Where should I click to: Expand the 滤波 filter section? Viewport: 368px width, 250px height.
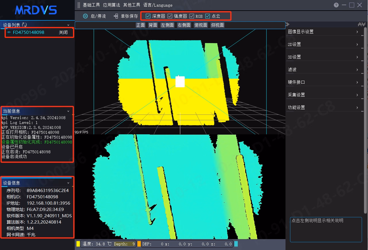tap(323, 70)
